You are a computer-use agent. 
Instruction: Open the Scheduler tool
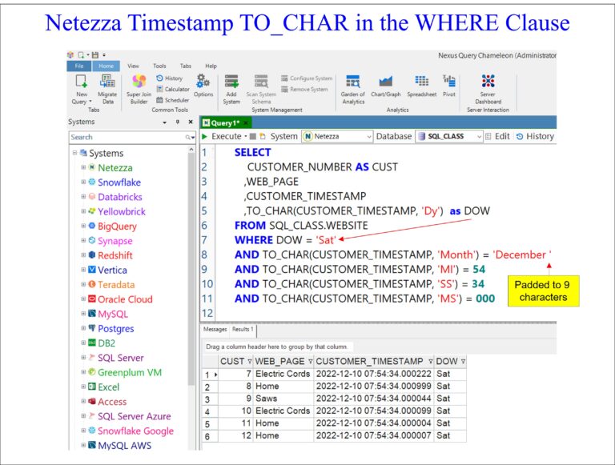(173, 100)
